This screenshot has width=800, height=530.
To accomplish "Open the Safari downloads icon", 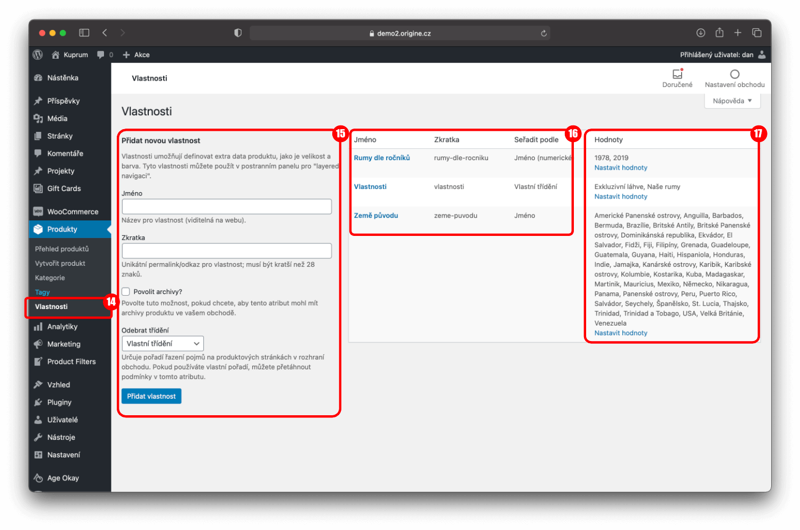I will [x=701, y=33].
